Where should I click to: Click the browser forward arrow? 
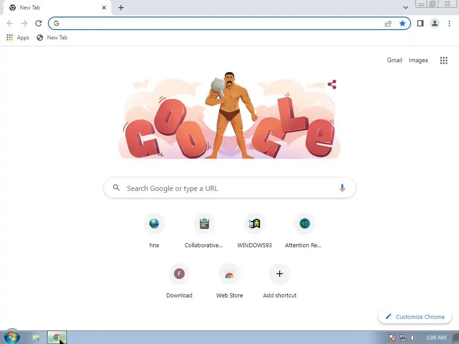[24, 23]
